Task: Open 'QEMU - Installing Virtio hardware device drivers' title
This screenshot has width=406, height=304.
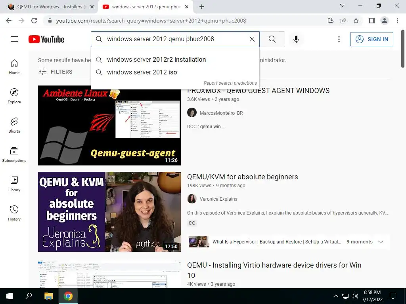Action: [274, 270]
